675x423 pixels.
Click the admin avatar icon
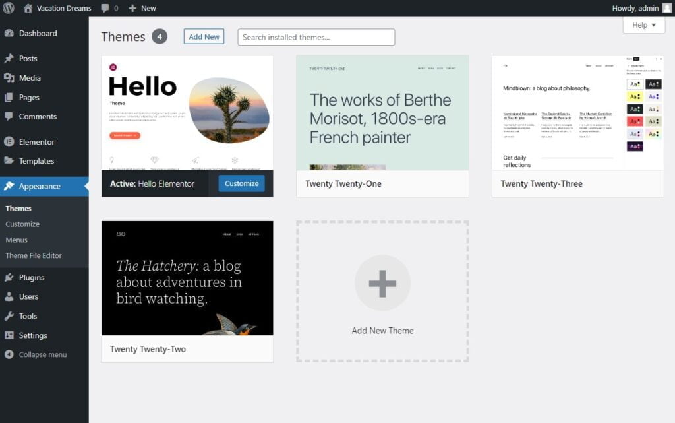pos(667,8)
